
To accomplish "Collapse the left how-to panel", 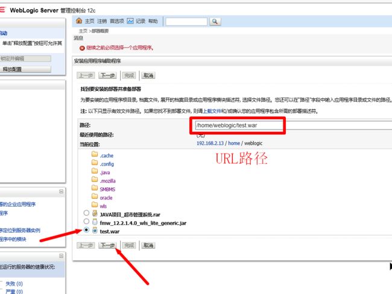I will pyautogui.click(x=62, y=192).
